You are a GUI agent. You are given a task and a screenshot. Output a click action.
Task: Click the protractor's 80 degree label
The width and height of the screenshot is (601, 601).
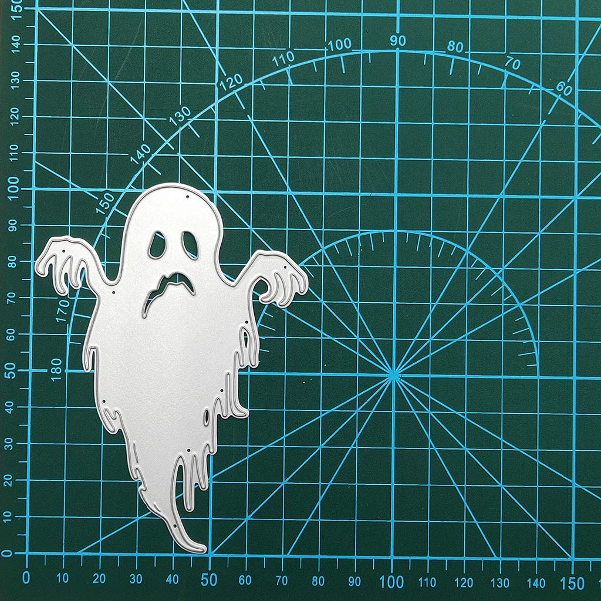pos(455,47)
